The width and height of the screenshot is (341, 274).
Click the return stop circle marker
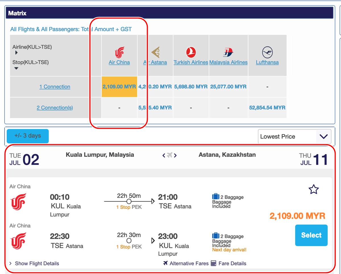(x=129, y=241)
